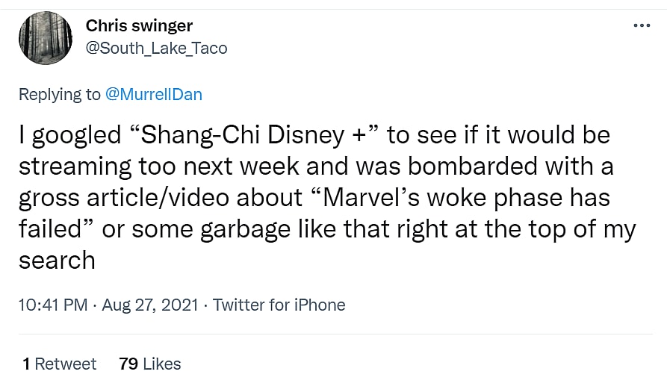Click the @South_Lake_Taco handle
The width and height of the screenshot is (667, 389).
[156, 49]
